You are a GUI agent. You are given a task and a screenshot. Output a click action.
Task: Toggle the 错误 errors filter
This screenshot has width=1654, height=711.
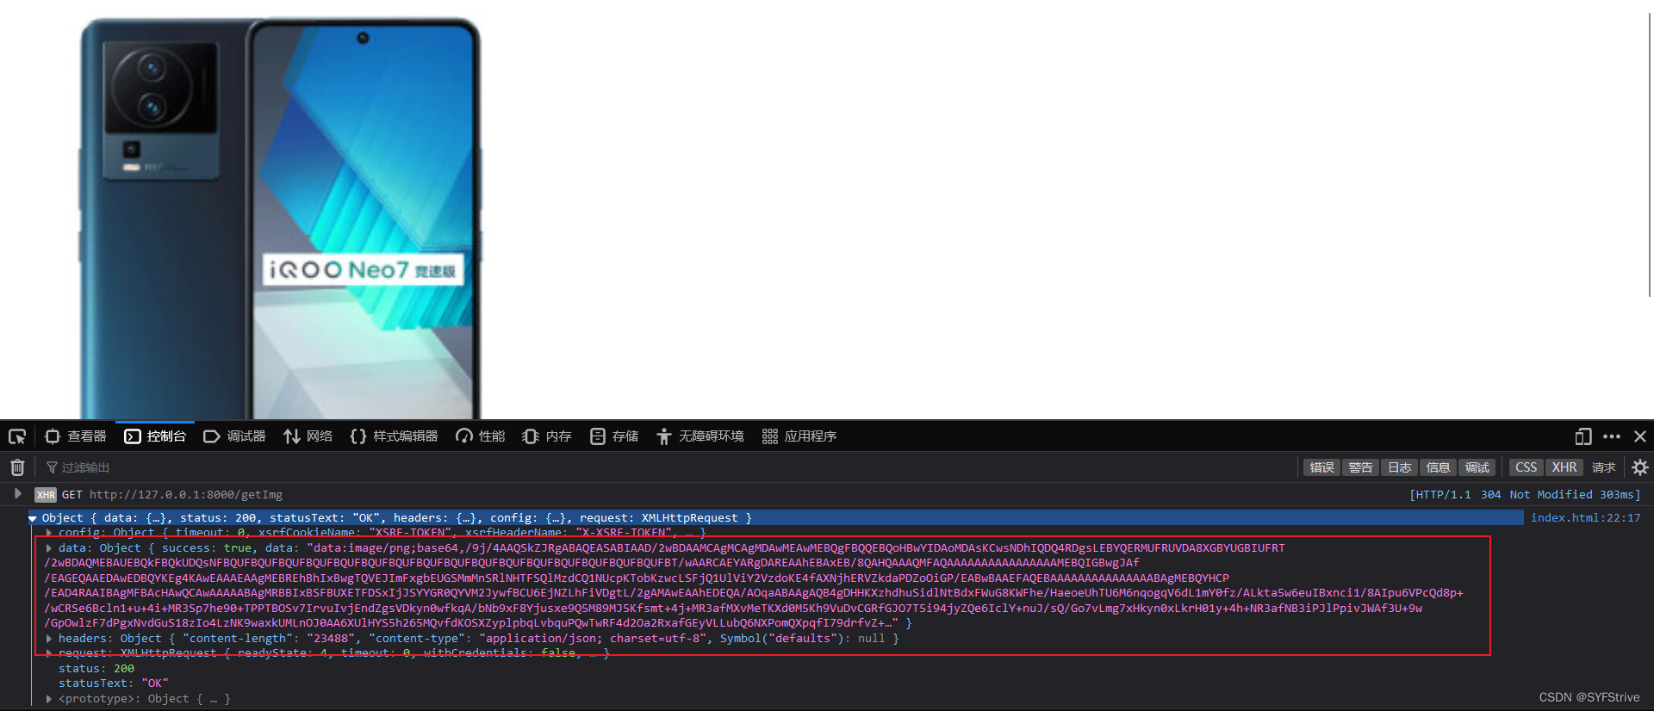click(1321, 467)
